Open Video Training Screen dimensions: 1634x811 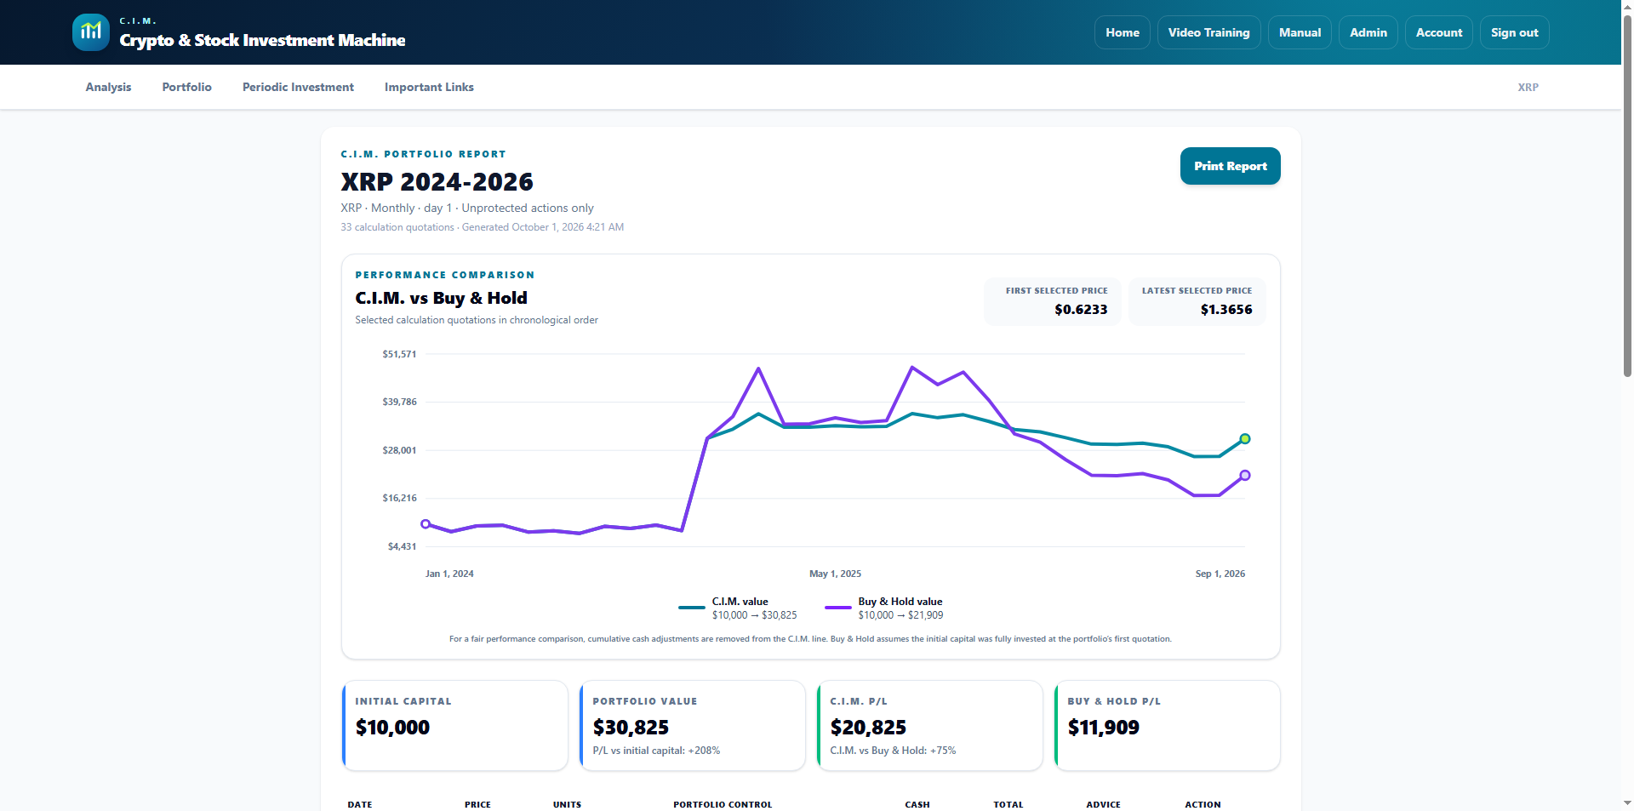coord(1208,32)
